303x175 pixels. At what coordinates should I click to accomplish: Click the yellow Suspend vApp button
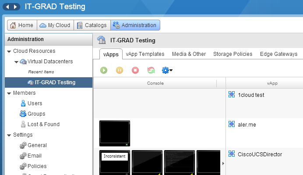120,70
